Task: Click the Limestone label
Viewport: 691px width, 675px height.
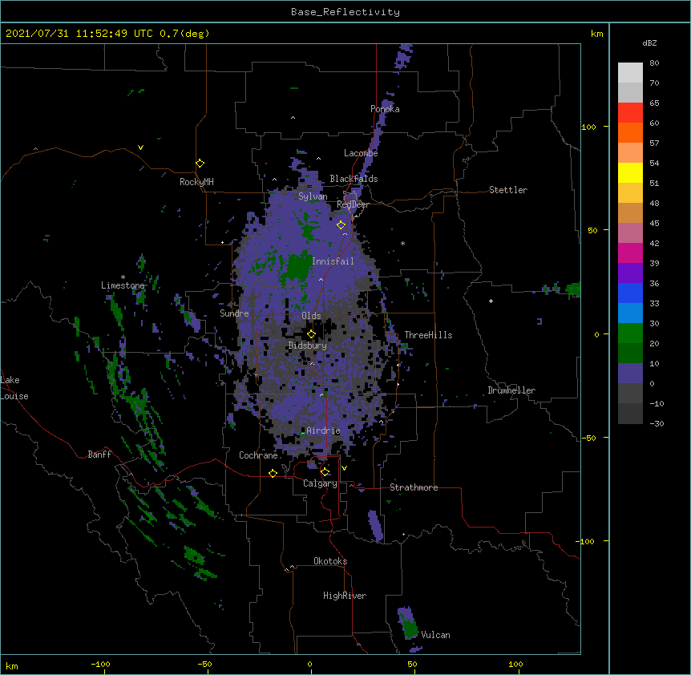Action: coord(123,285)
